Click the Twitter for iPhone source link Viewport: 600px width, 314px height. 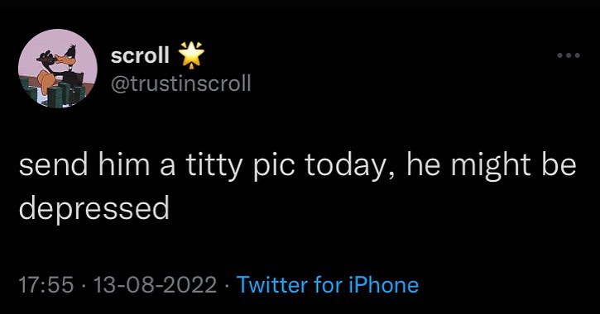point(328,285)
